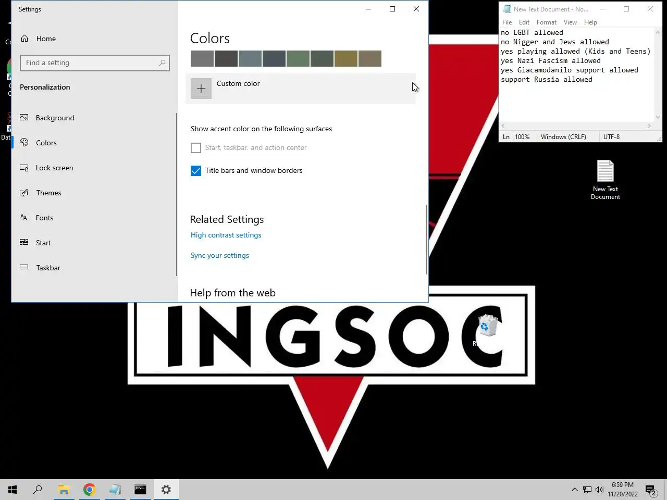This screenshot has height=500, width=667.
Task: Open the notification center icon
Action: 651,490
